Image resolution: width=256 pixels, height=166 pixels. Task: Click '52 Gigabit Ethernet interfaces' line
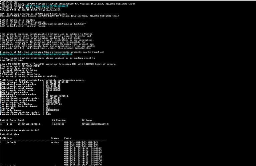pos(20,74)
